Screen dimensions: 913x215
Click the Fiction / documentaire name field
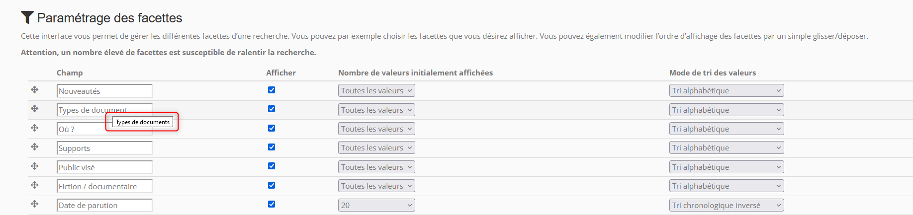(x=104, y=186)
